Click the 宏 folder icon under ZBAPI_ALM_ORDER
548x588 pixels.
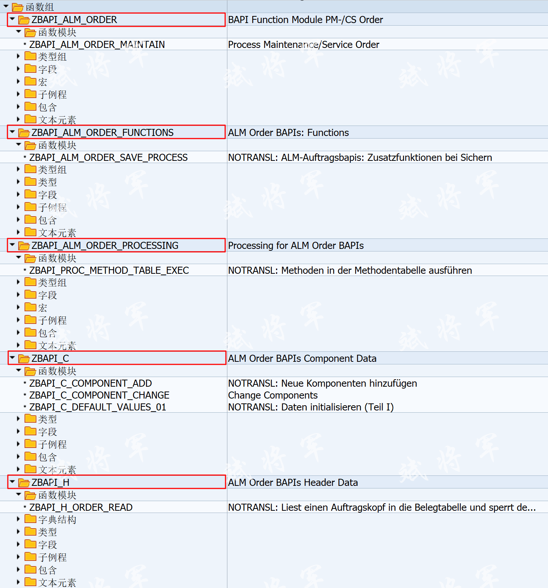(30, 81)
